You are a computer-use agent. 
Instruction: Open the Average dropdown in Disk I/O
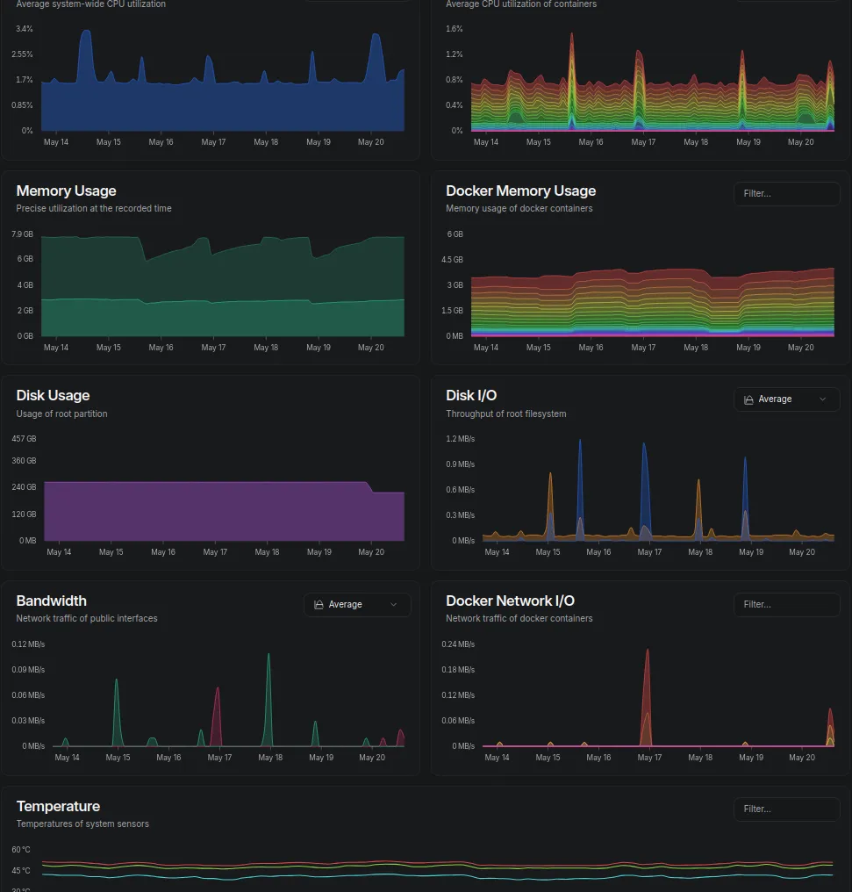[x=787, y=399]
